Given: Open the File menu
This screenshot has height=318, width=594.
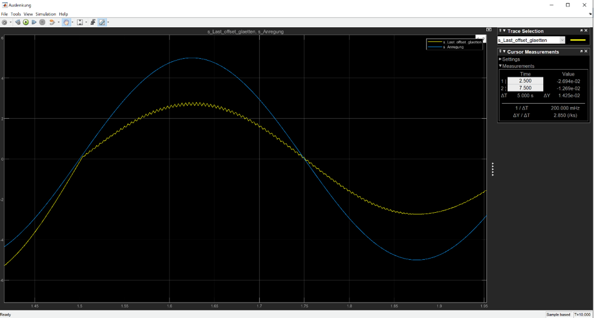Looking at the screenshot, I should point(5,14).
